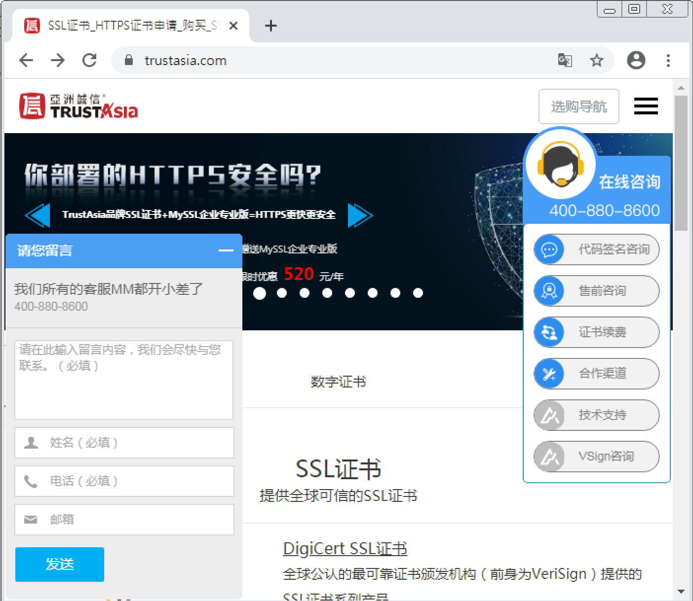The height and width of the screenshot is (601, 693).
Task: Select the first banner carousel dot
Action: click(260, 293)
